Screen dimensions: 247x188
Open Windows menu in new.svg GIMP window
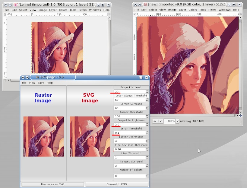click(224, 10)
